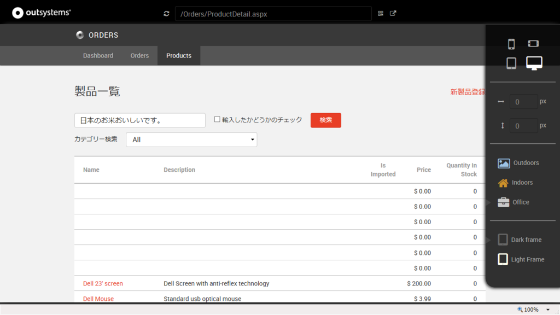Click the $ 200.00 price cell
Screen dimensions: 560x315
(x=419, y=284)
